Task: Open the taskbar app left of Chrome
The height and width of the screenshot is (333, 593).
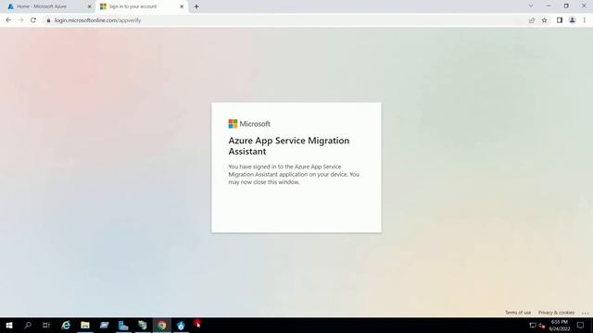Action: coord(143,325)
